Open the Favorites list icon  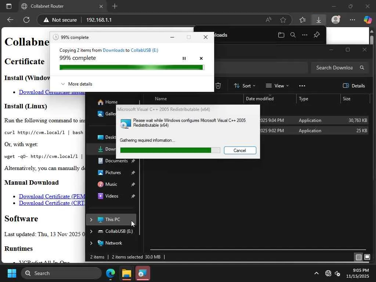click(x=303, y=20)
